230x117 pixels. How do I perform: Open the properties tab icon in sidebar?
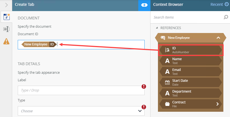tap(6, 29)
